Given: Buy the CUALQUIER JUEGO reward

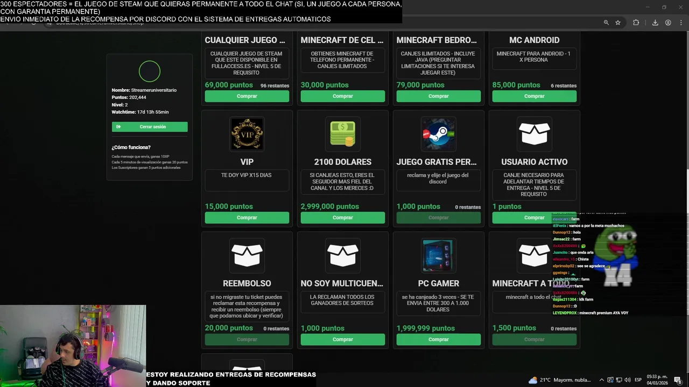Looking at the screenshot, I should (247, 96).
